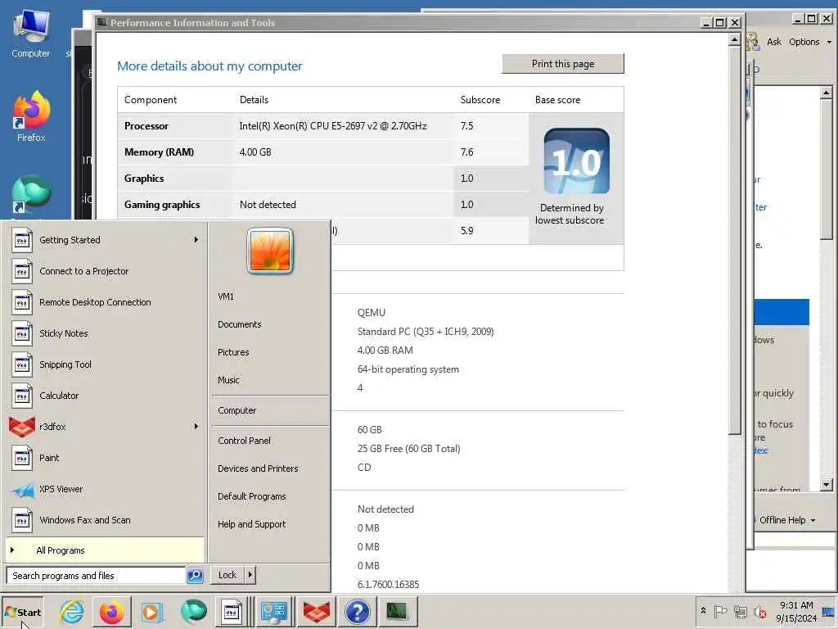Open Remote Desktop Connection from start menu
The height and width of the screenshot is (629, 838).
pos(105,302)
